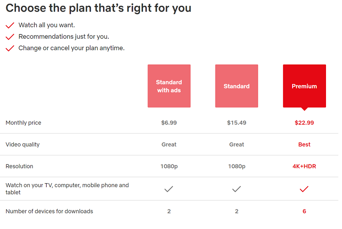Click the red checkmark beside "Watch all you want"
342x229 pixels.
(10, 26)
